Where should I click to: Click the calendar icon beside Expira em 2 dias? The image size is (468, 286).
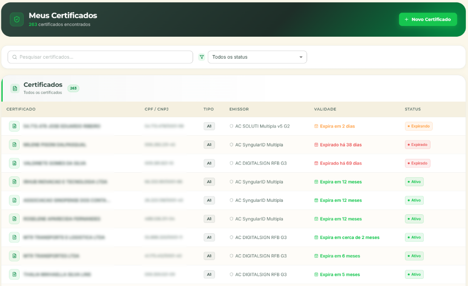[x=316, y=126]
